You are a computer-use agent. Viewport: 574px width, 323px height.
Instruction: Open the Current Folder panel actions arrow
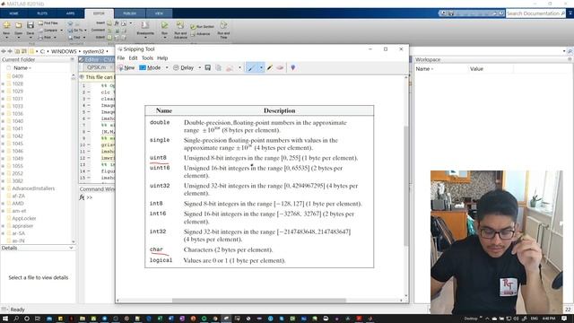(72, 59)
